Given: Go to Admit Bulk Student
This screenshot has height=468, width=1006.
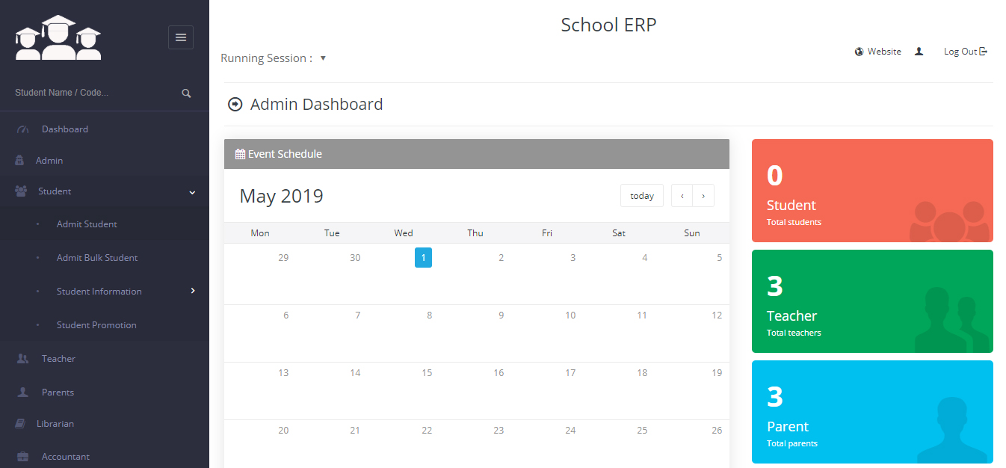Looking at the screenshot, I should click(97, 258).
